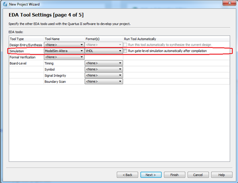Viewport: 238px width, 183px height.
Task: Open the VHDL simulation format dropdown
Action: pyautogui.click(x=104, y=51)
